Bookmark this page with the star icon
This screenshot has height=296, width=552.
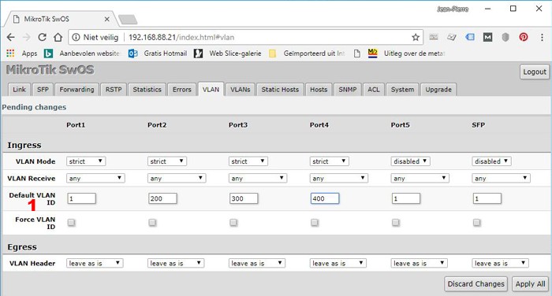[416, 37]
